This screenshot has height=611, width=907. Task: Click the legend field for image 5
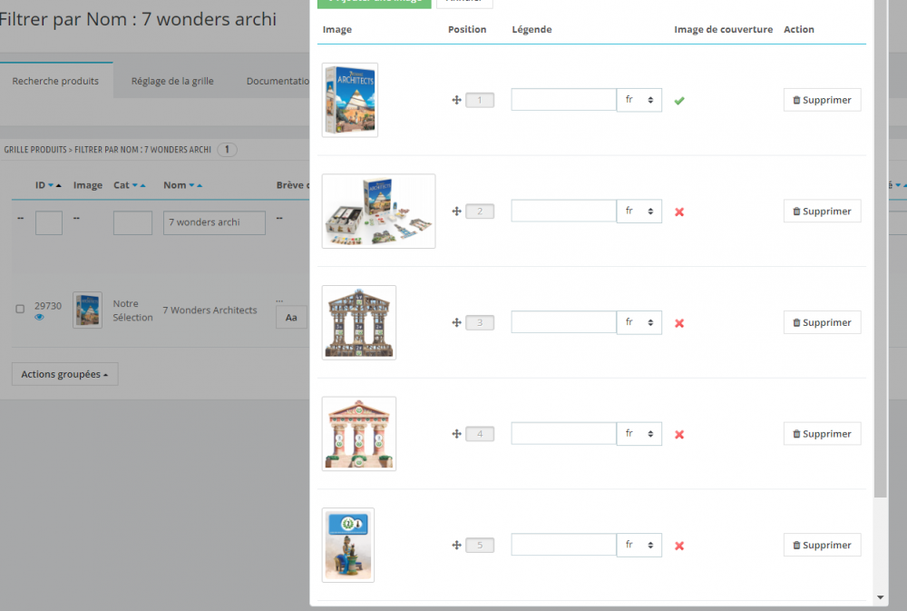(563, 545)
